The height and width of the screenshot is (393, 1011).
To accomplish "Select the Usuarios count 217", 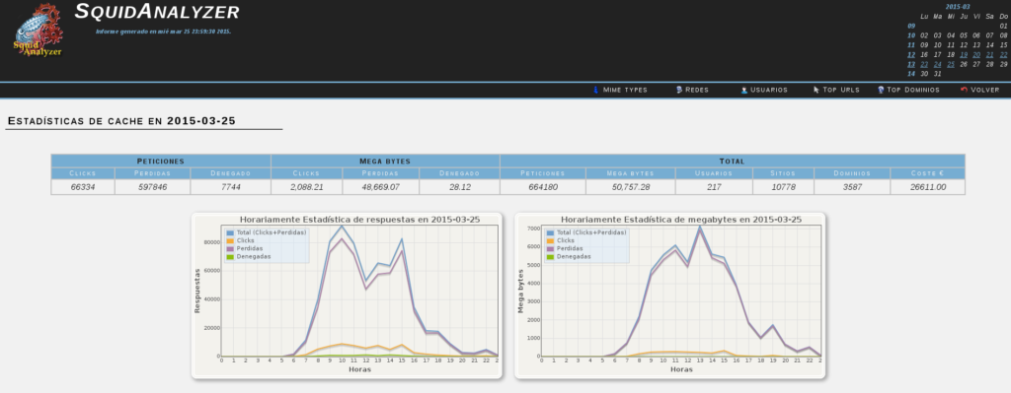I will pyautogui.click(x=714, y=187).
